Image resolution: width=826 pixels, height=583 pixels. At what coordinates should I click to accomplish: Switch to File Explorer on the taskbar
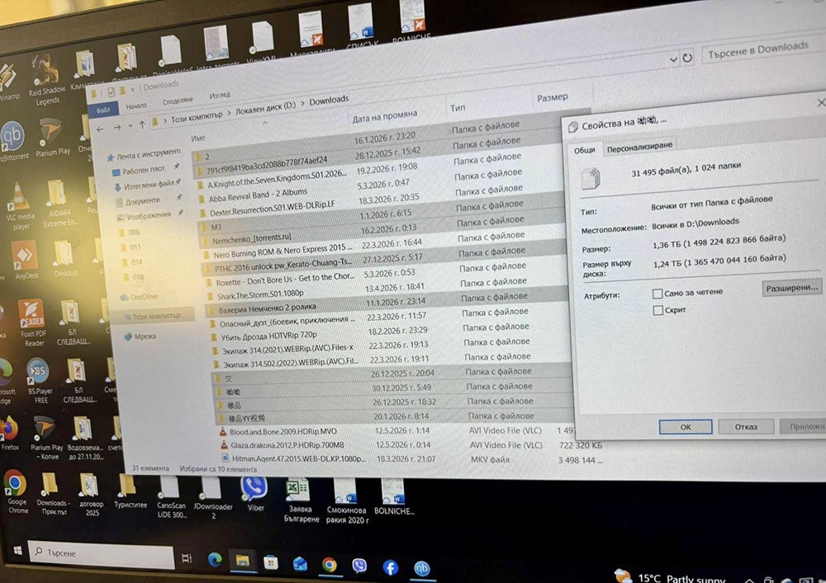tap(242, 562)
